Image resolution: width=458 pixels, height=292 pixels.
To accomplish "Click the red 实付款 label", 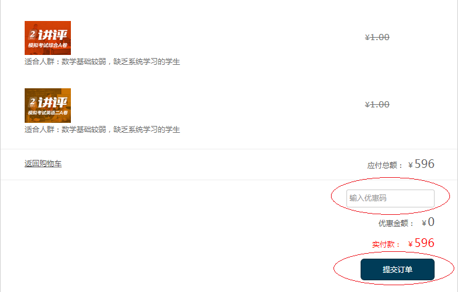I will pyautogui.click(x=386, y=244).
